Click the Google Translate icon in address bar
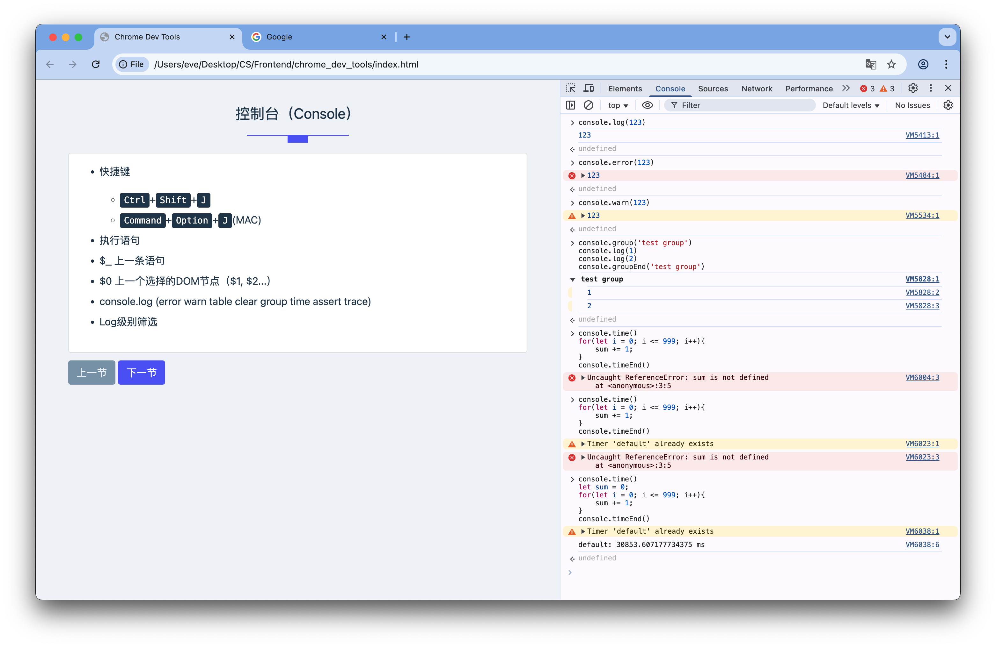The width and height of the screenshot is (996, 647). click(870, 64)
